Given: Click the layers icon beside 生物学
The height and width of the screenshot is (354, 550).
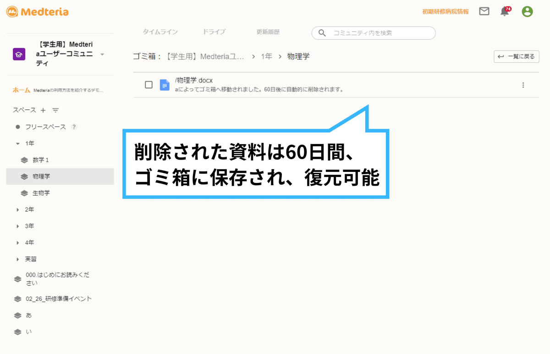Looking at the screenshot, I should (x=24, y=193).
